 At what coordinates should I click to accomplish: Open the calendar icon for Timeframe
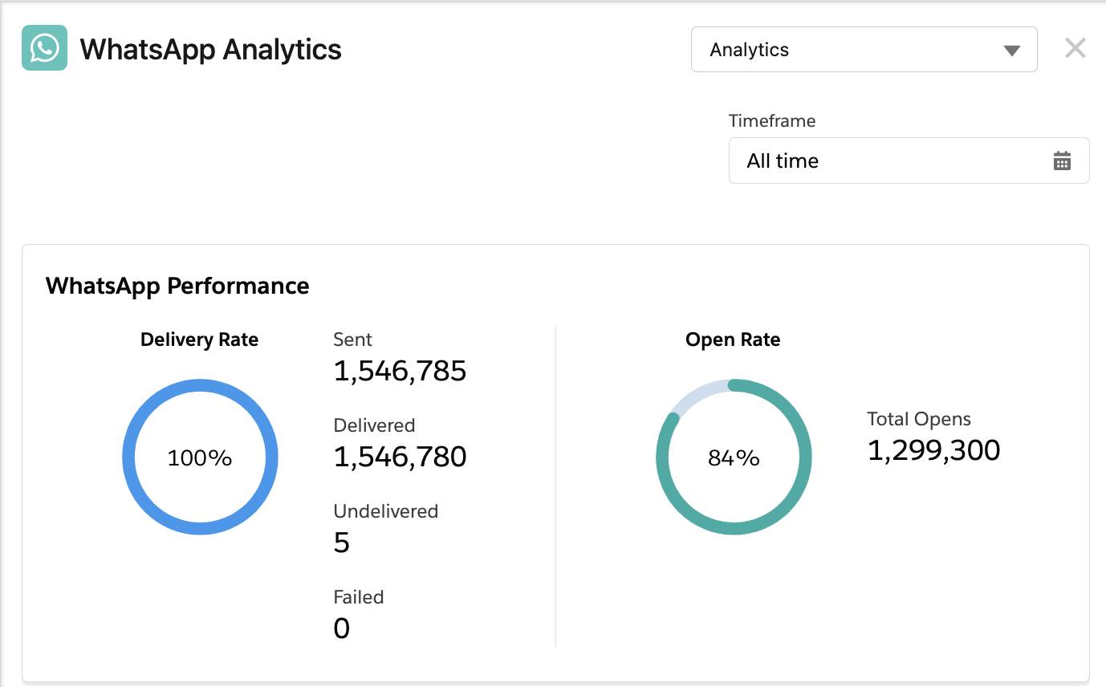pyautogui.click(x=1061, y=161)
